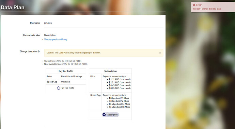This screenshot has width=235, height=129.
Task: Click the warning triangle icon in Error toast
Action: point(194,5)
